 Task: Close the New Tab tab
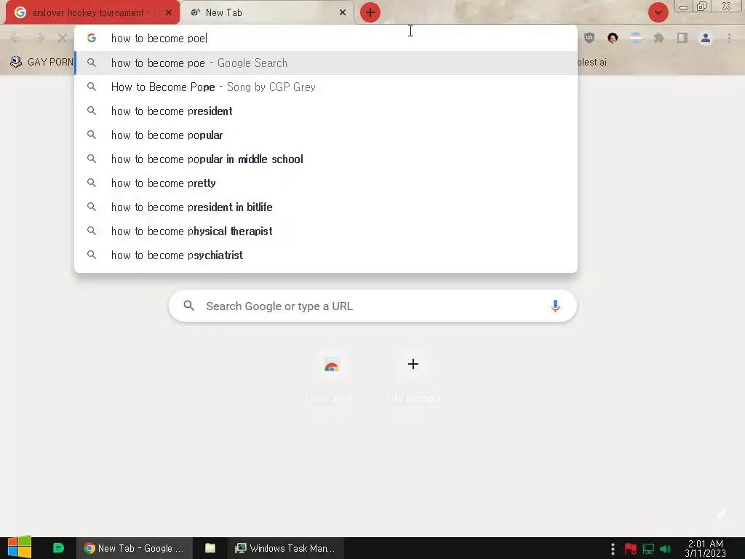tap(343, 13)
